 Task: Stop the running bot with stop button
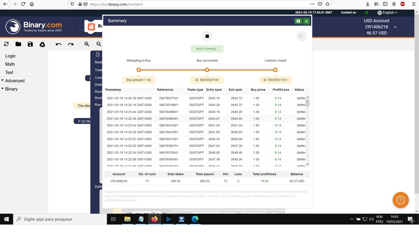tap(207, 36)
